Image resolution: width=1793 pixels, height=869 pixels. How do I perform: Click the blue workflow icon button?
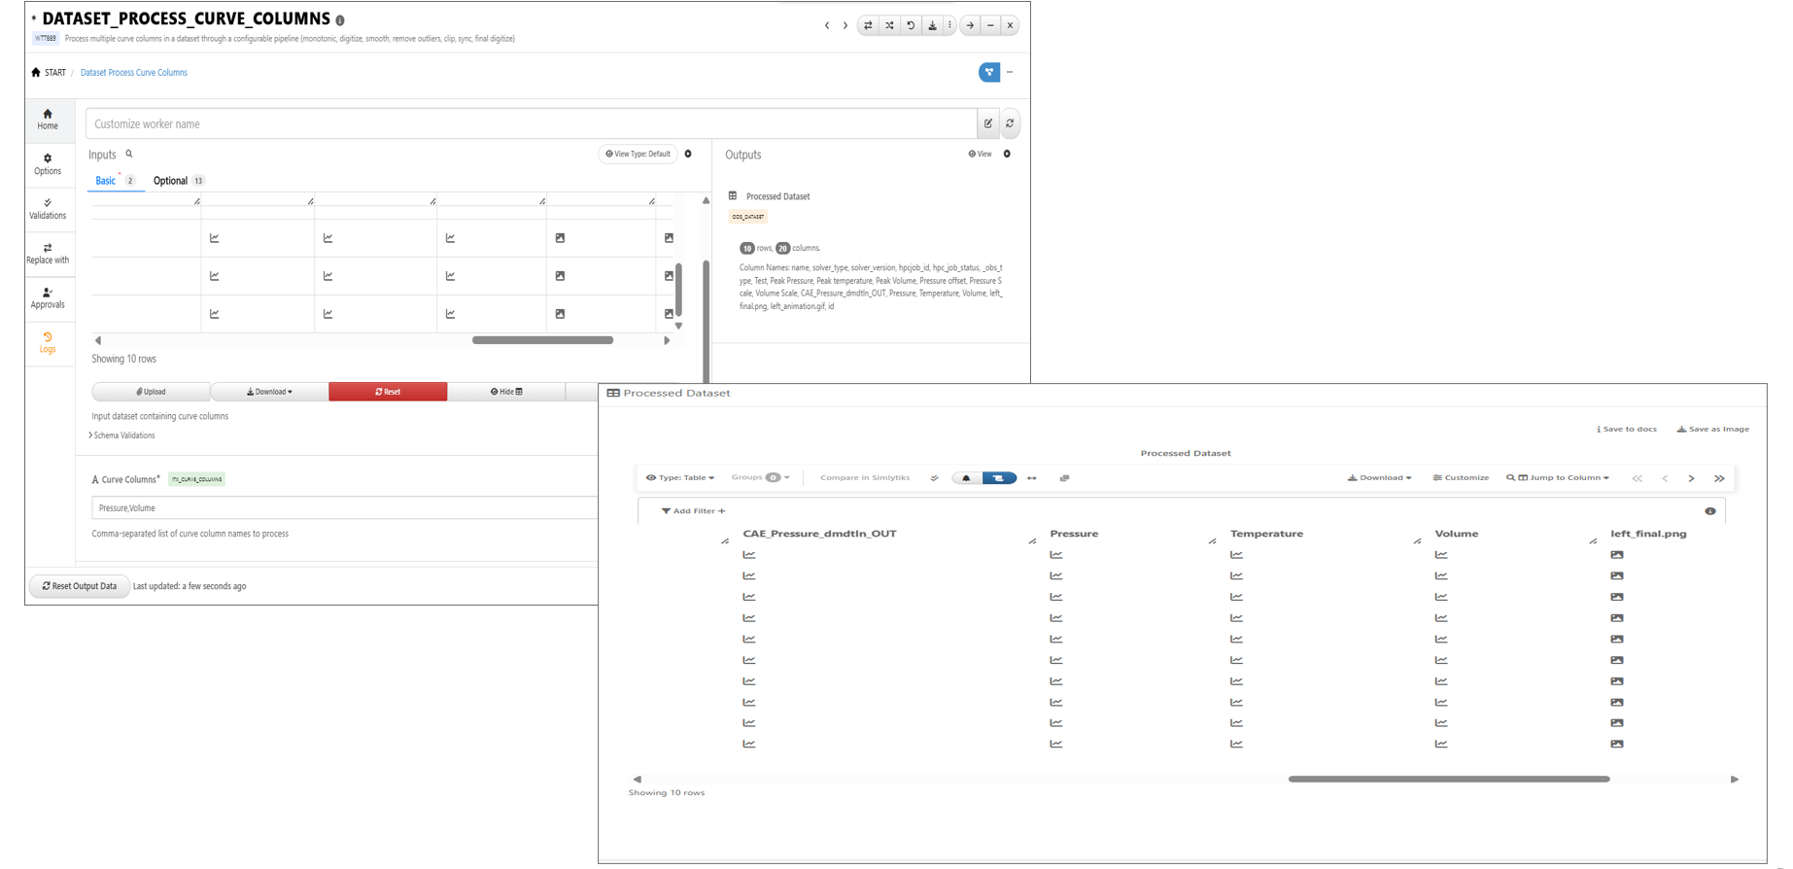point(988,72)
